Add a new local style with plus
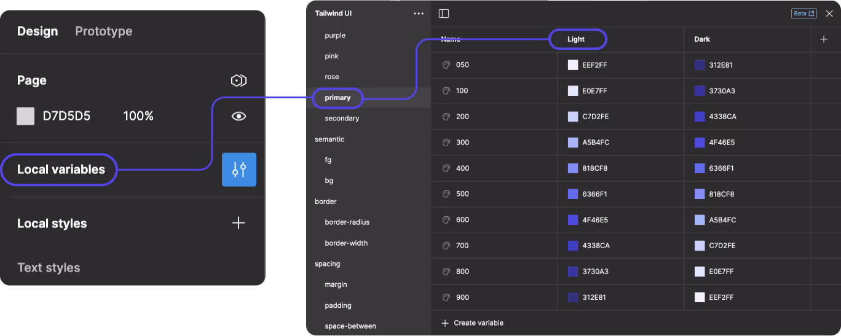The width and height of the screenshot is (841, 336). coord(239,223)
